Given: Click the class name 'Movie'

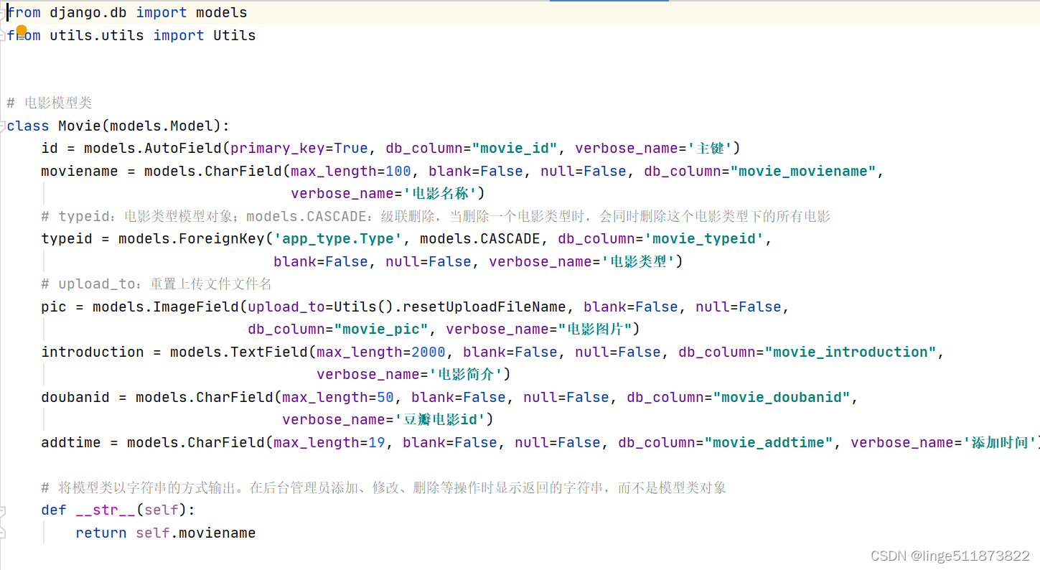Looking at the screenshot, I should coord(80,126).
